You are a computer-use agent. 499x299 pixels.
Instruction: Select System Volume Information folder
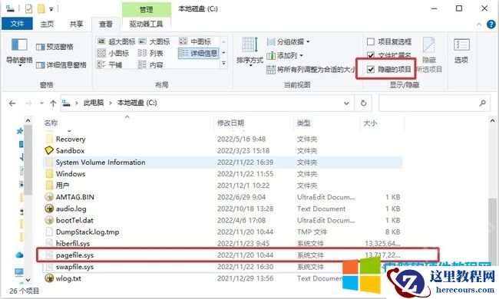tap(223, 163)
